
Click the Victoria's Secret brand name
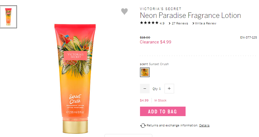coord(160,9)
